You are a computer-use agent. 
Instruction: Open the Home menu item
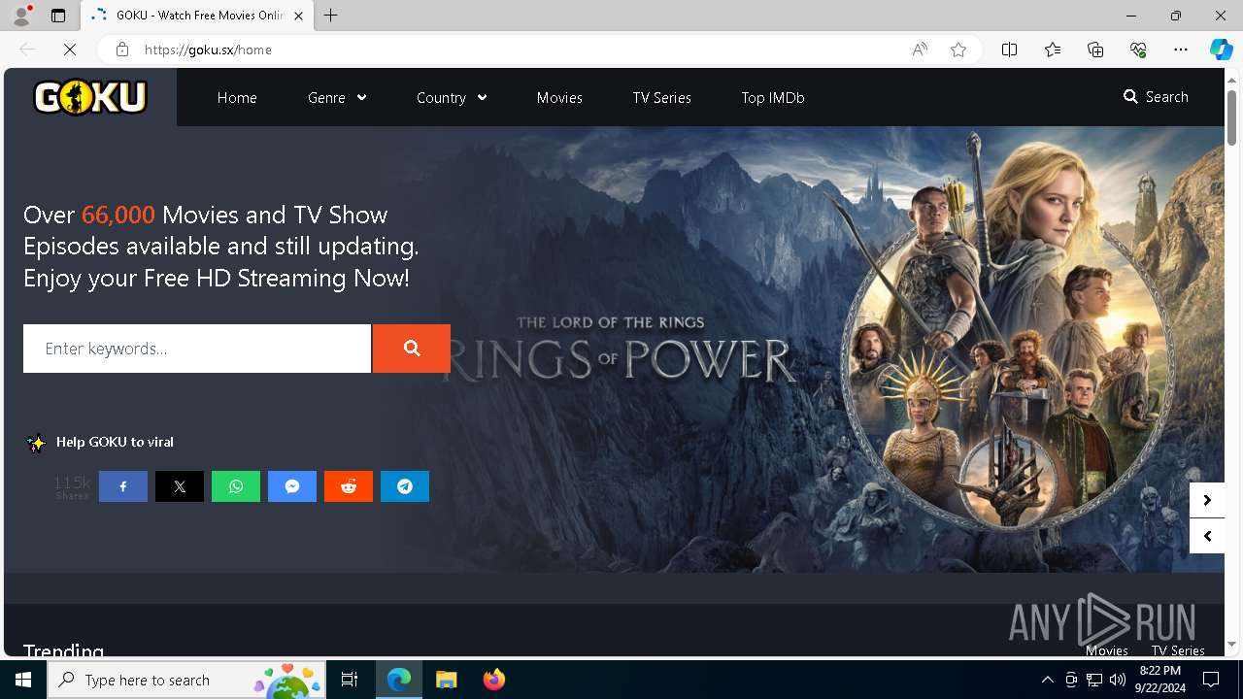tap(237, 97)
